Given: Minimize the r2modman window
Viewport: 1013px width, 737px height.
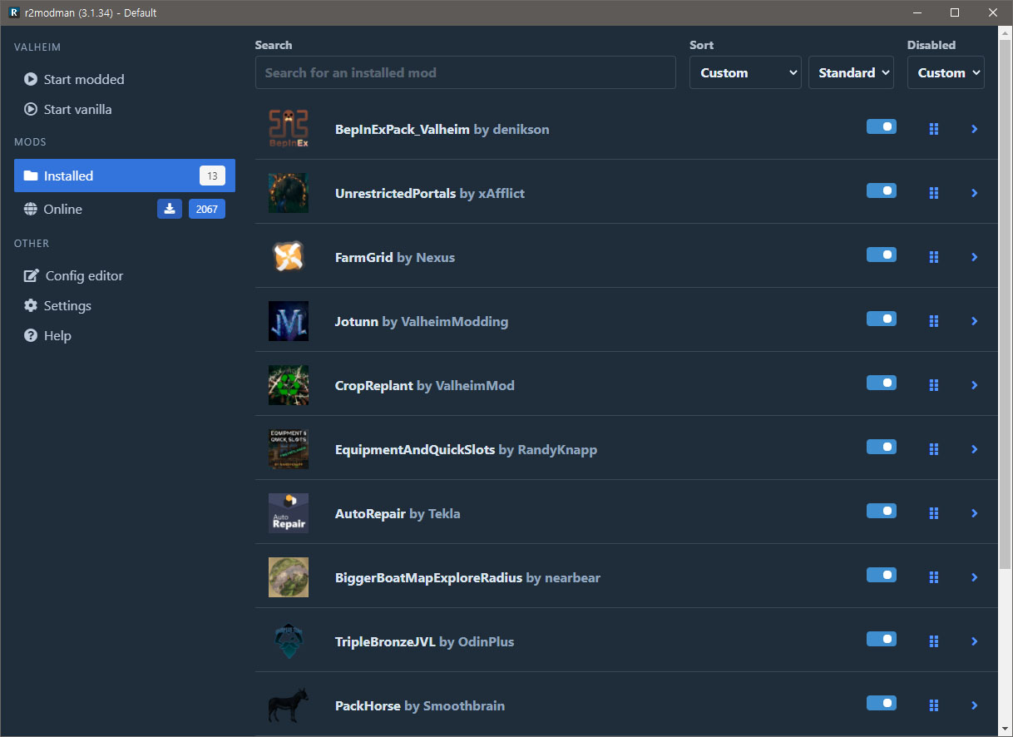Looking at the screenshot, I should click(917, 12).
